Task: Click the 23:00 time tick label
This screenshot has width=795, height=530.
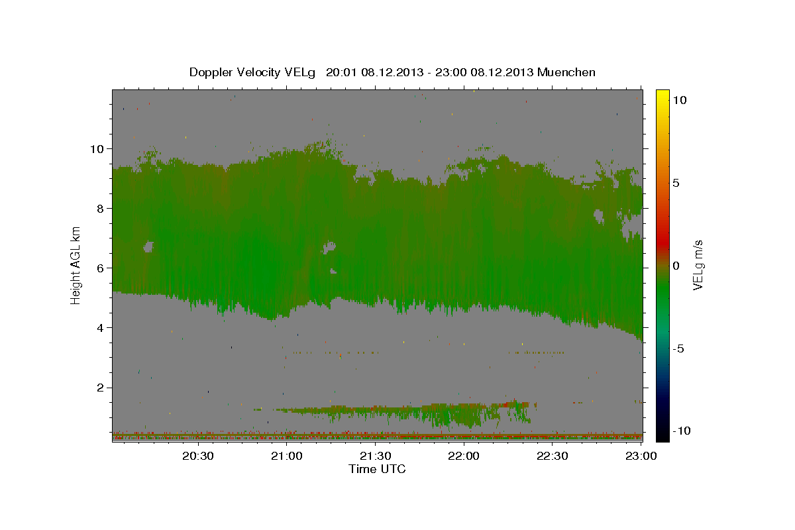Action: pos(641,456)
